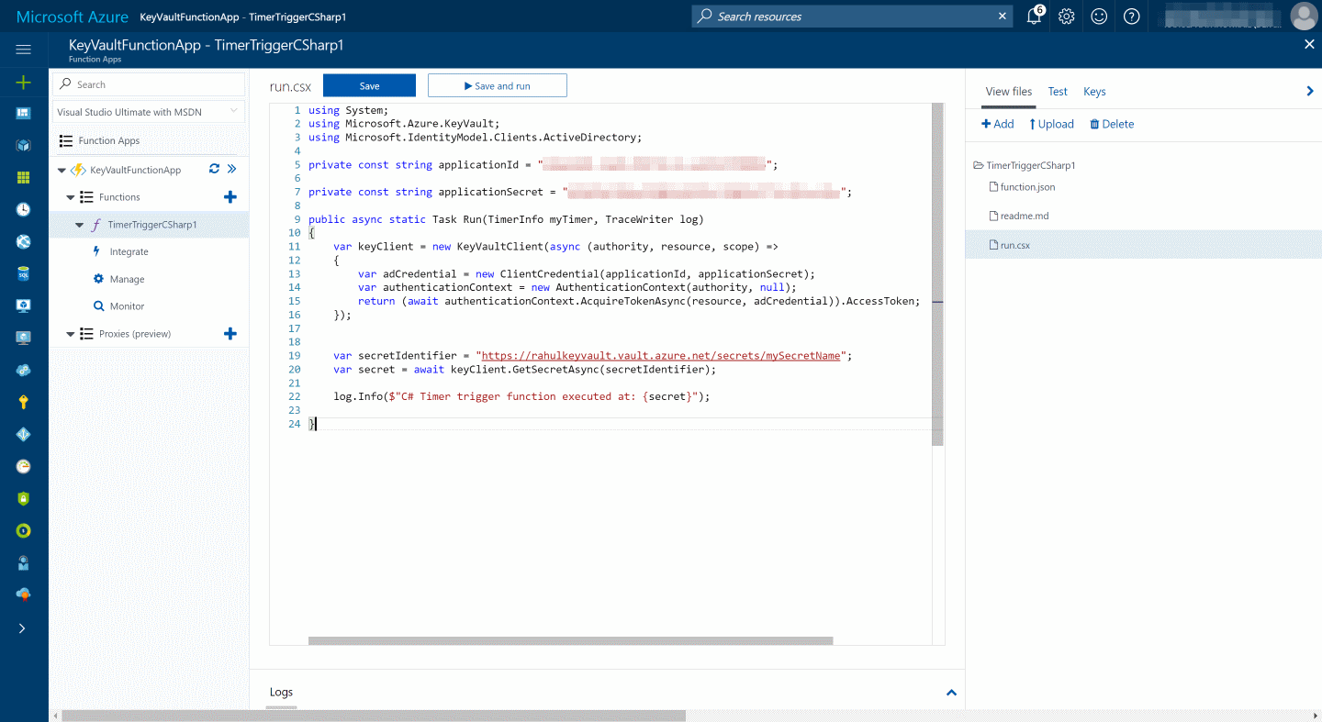Viewport: 1322px width, 722px height.
Task: Open the Security Center green shield icon
Action: point(23,498)
